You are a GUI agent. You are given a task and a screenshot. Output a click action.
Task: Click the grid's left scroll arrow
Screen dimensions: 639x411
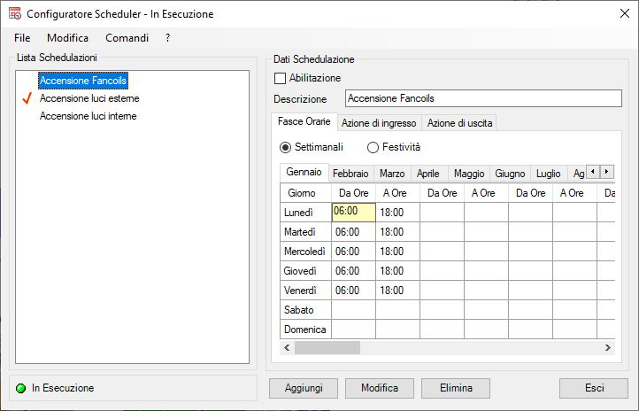pos(287,348)
